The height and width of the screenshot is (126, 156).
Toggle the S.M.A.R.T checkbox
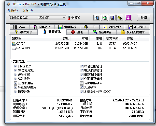[x=15, y=66]
